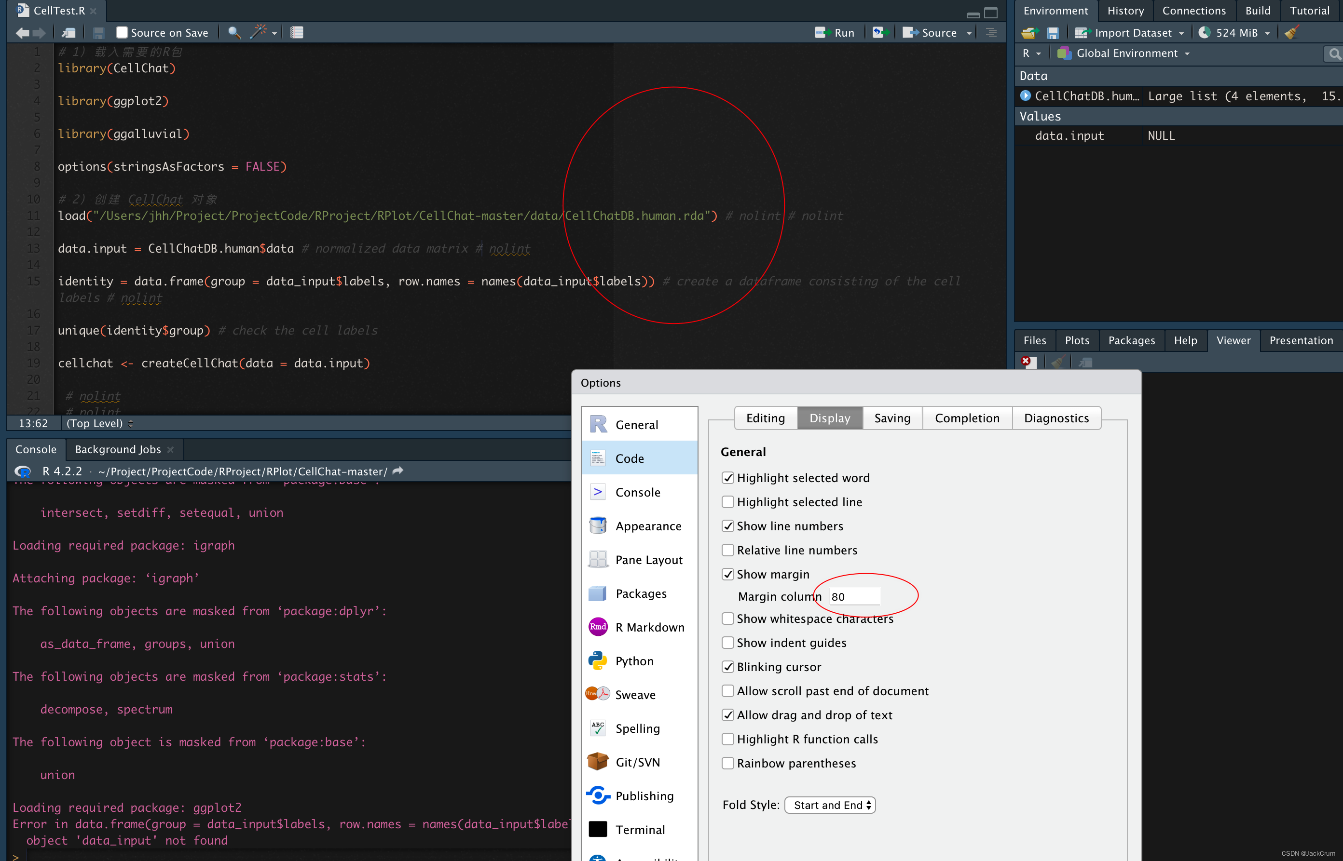This screenshot has width=1343, height=861.
Task: Uncheck the Show margin option
Action: point(728,574)
